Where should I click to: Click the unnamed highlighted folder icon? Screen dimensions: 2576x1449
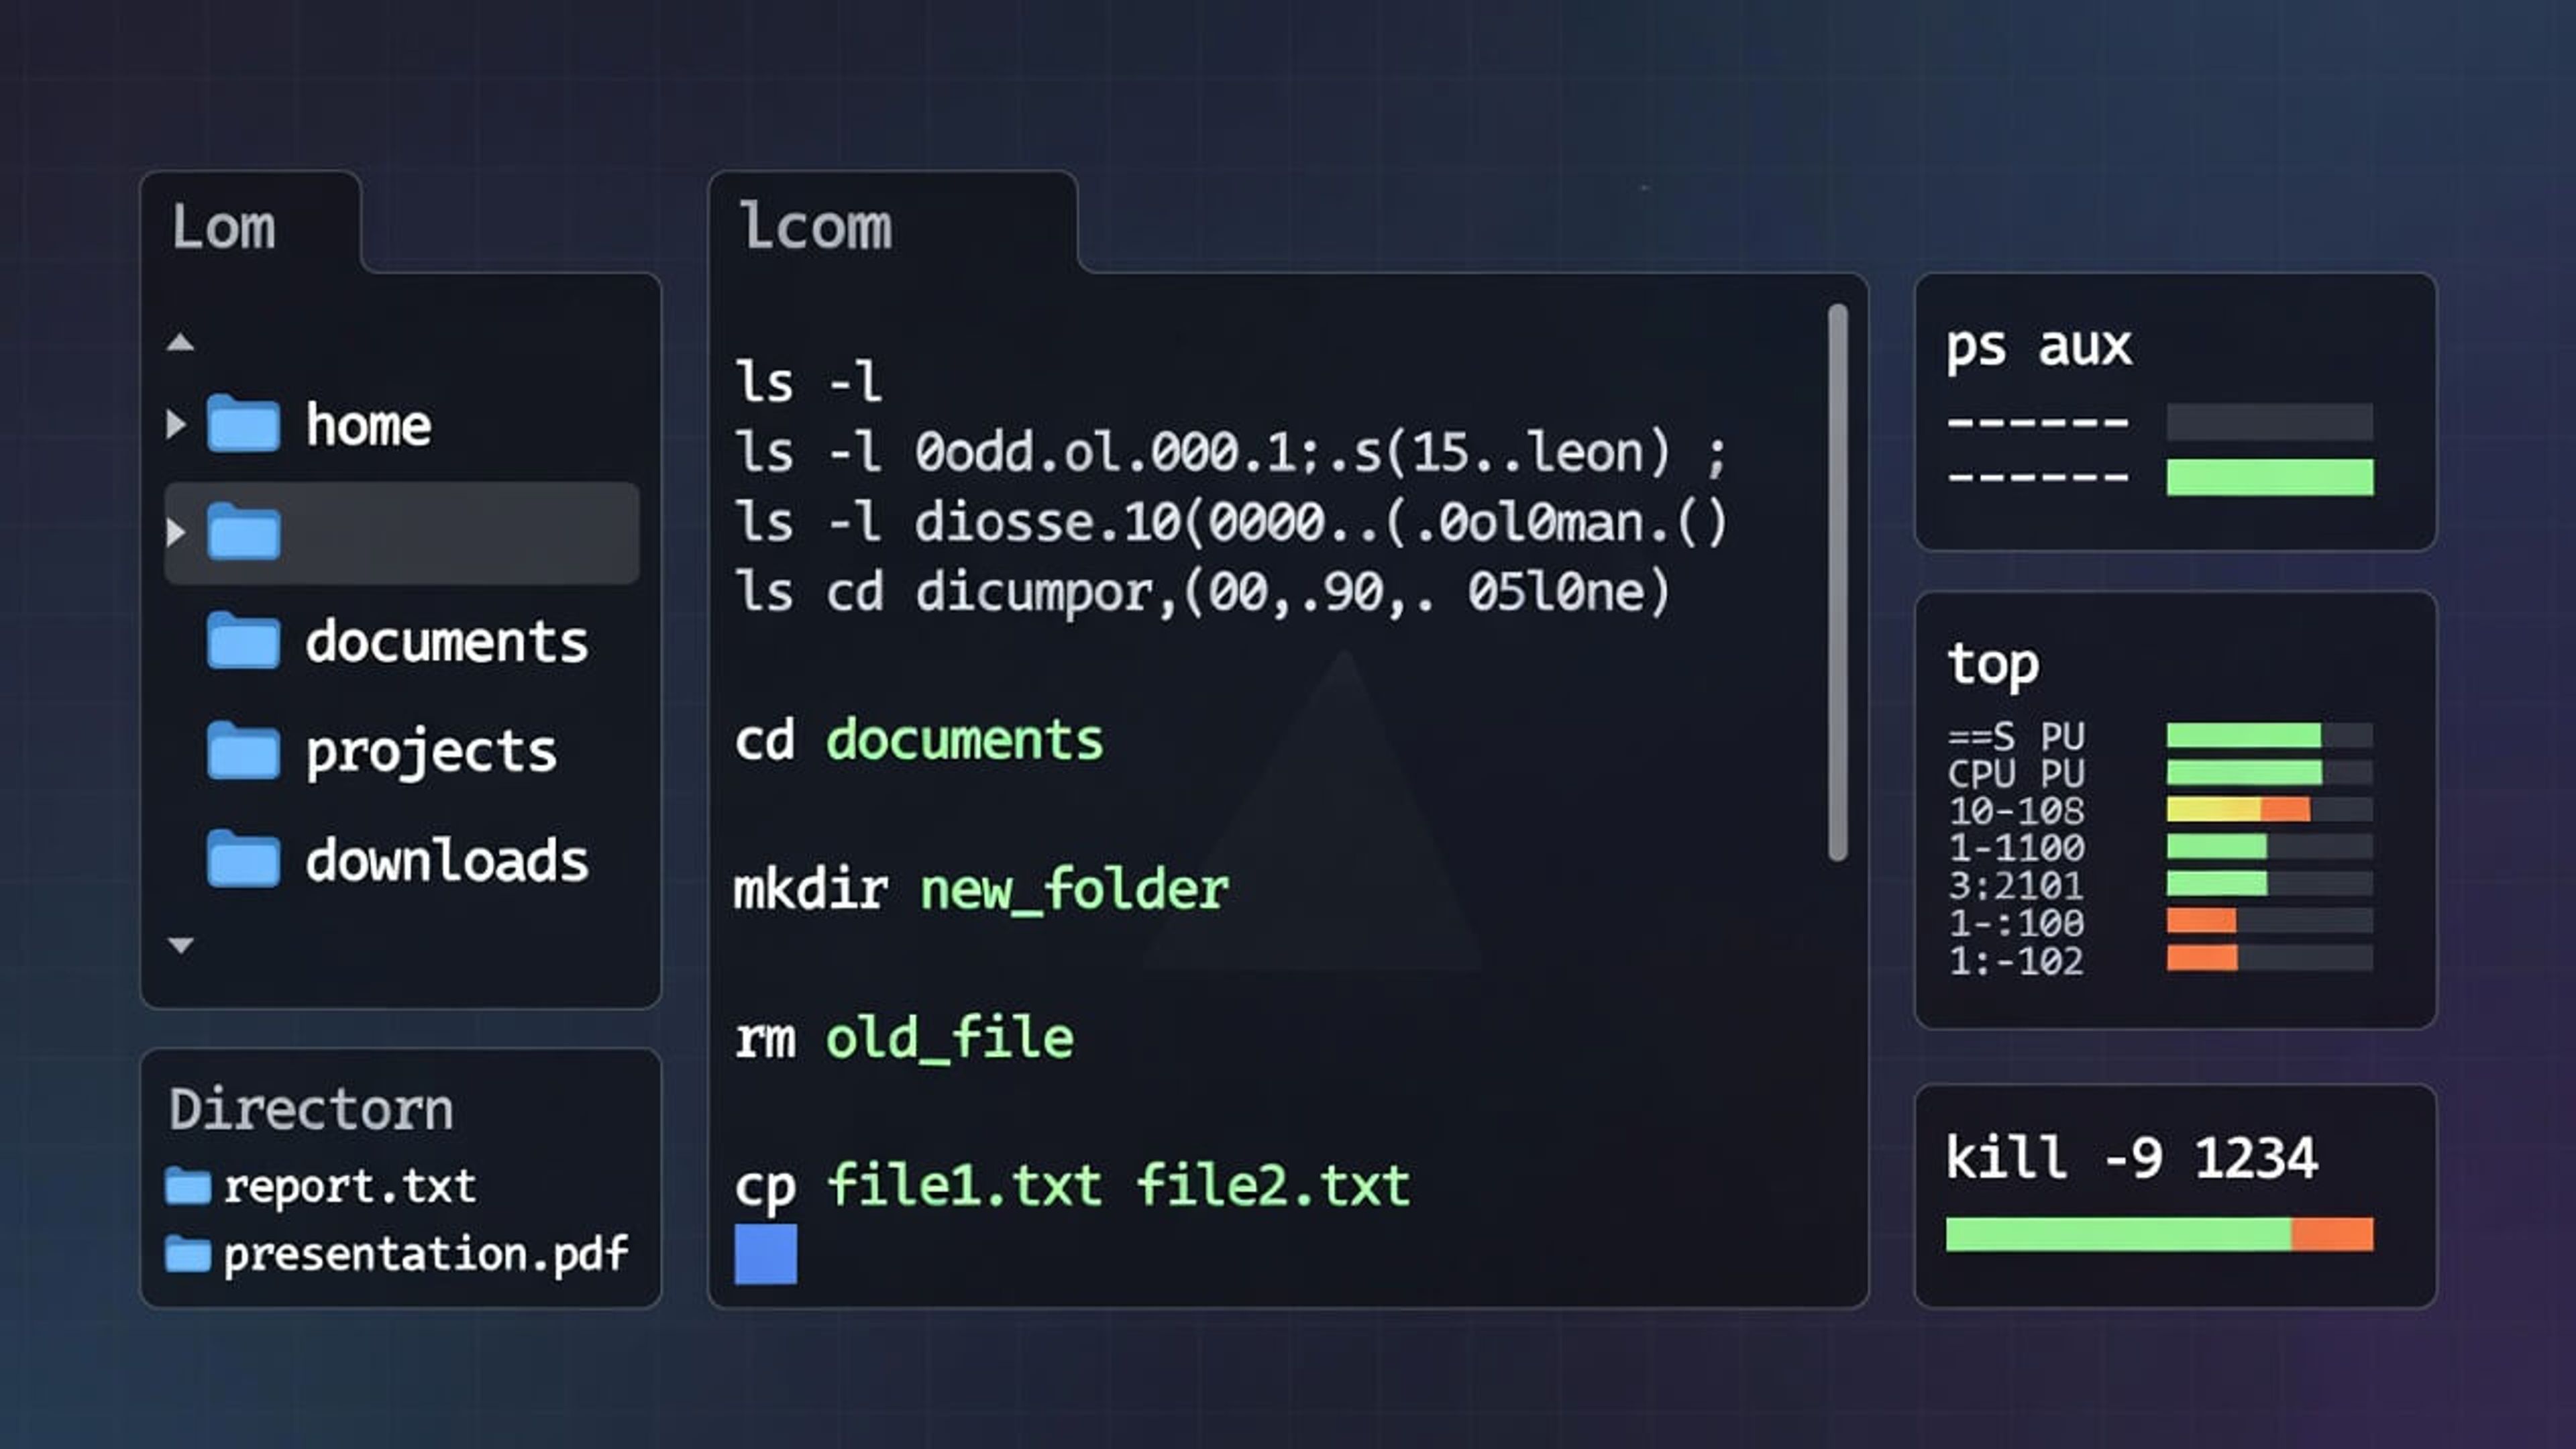[243, 532]
